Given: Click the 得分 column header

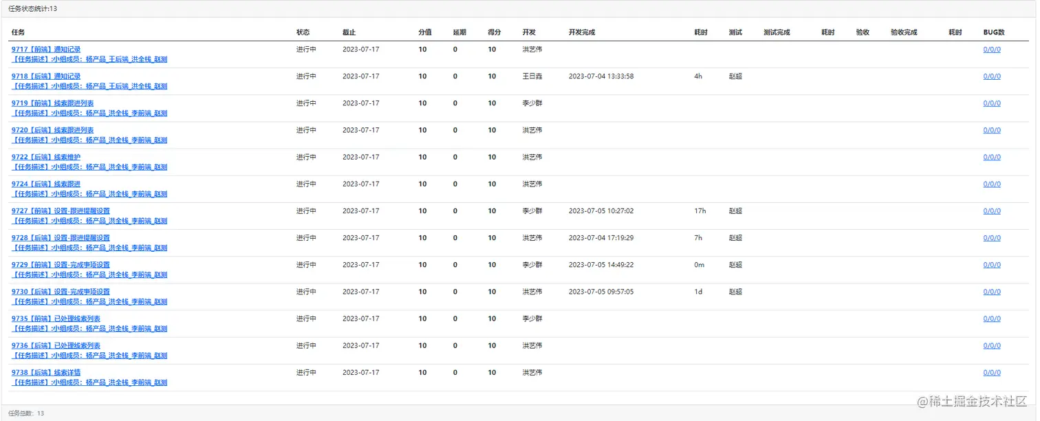Looking at the screenshot, I should click(x=495, y=32).
